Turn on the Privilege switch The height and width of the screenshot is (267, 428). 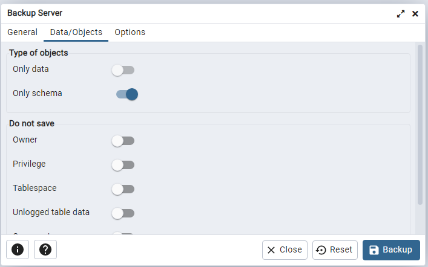point(123,165)
